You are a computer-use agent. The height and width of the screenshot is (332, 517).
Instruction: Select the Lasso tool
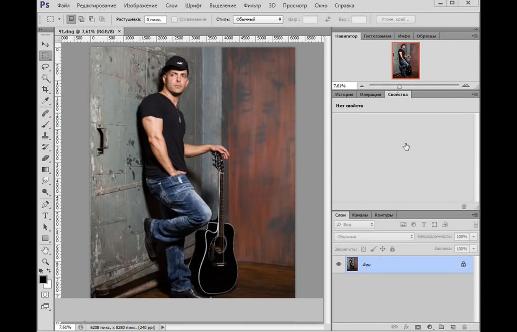click(45, 67)
